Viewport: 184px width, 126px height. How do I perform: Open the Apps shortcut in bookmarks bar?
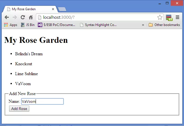click(10, 25)
